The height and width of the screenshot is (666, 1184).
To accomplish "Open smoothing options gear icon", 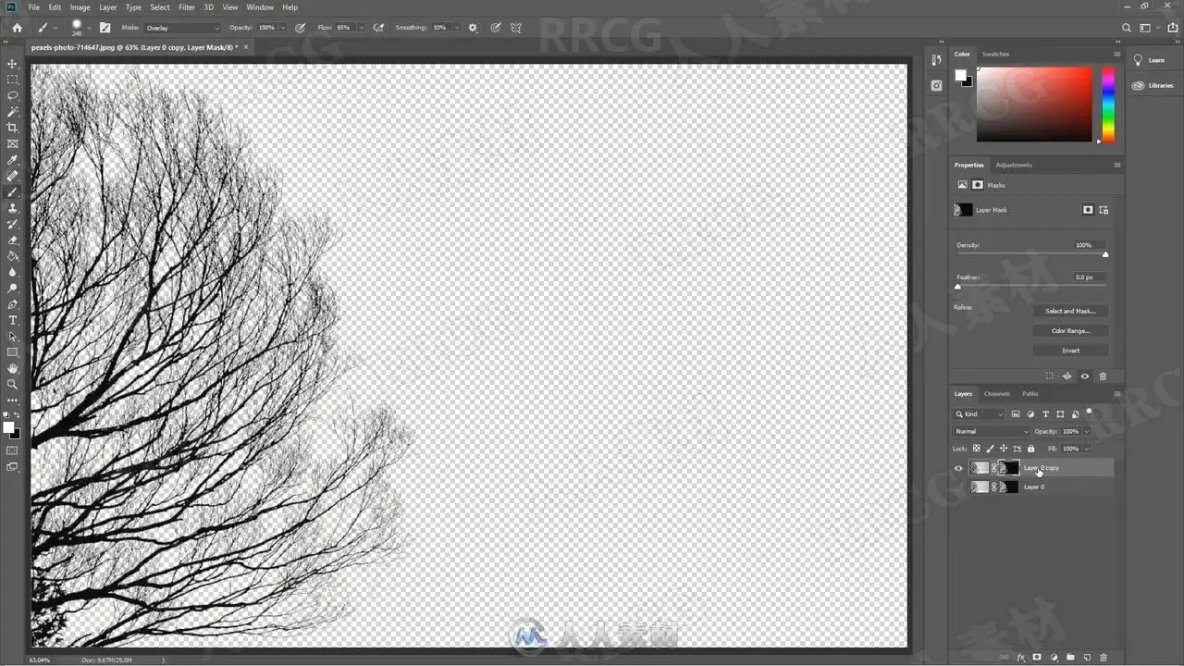I will pos(473,28).
